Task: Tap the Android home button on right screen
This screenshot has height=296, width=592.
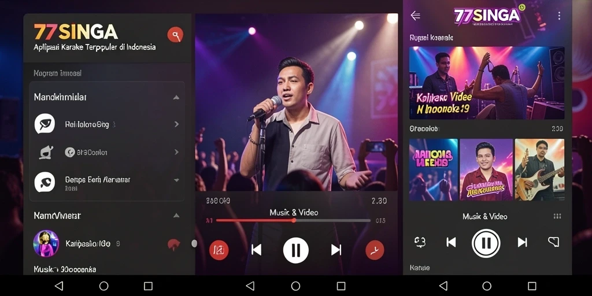Action: point(487,286)
